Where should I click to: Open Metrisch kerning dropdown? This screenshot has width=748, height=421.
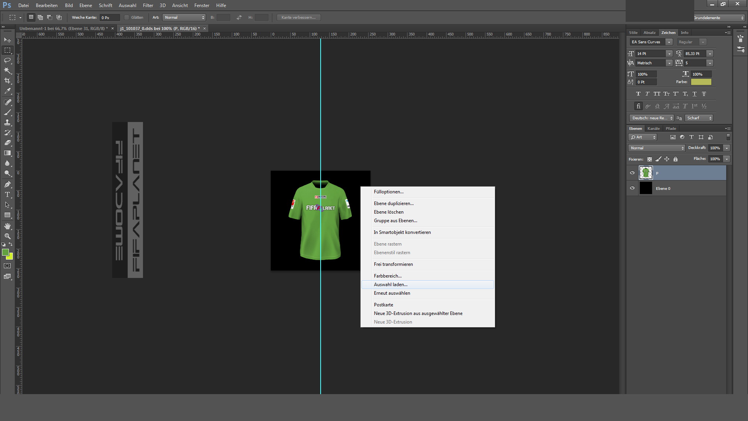tap(669, 63)
